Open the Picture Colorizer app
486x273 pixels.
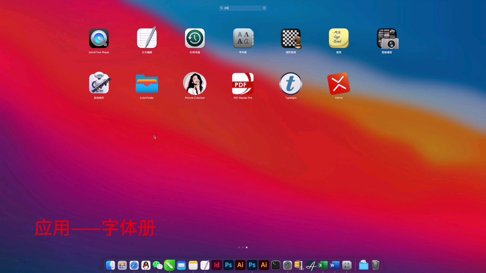(x=195, y=83)
